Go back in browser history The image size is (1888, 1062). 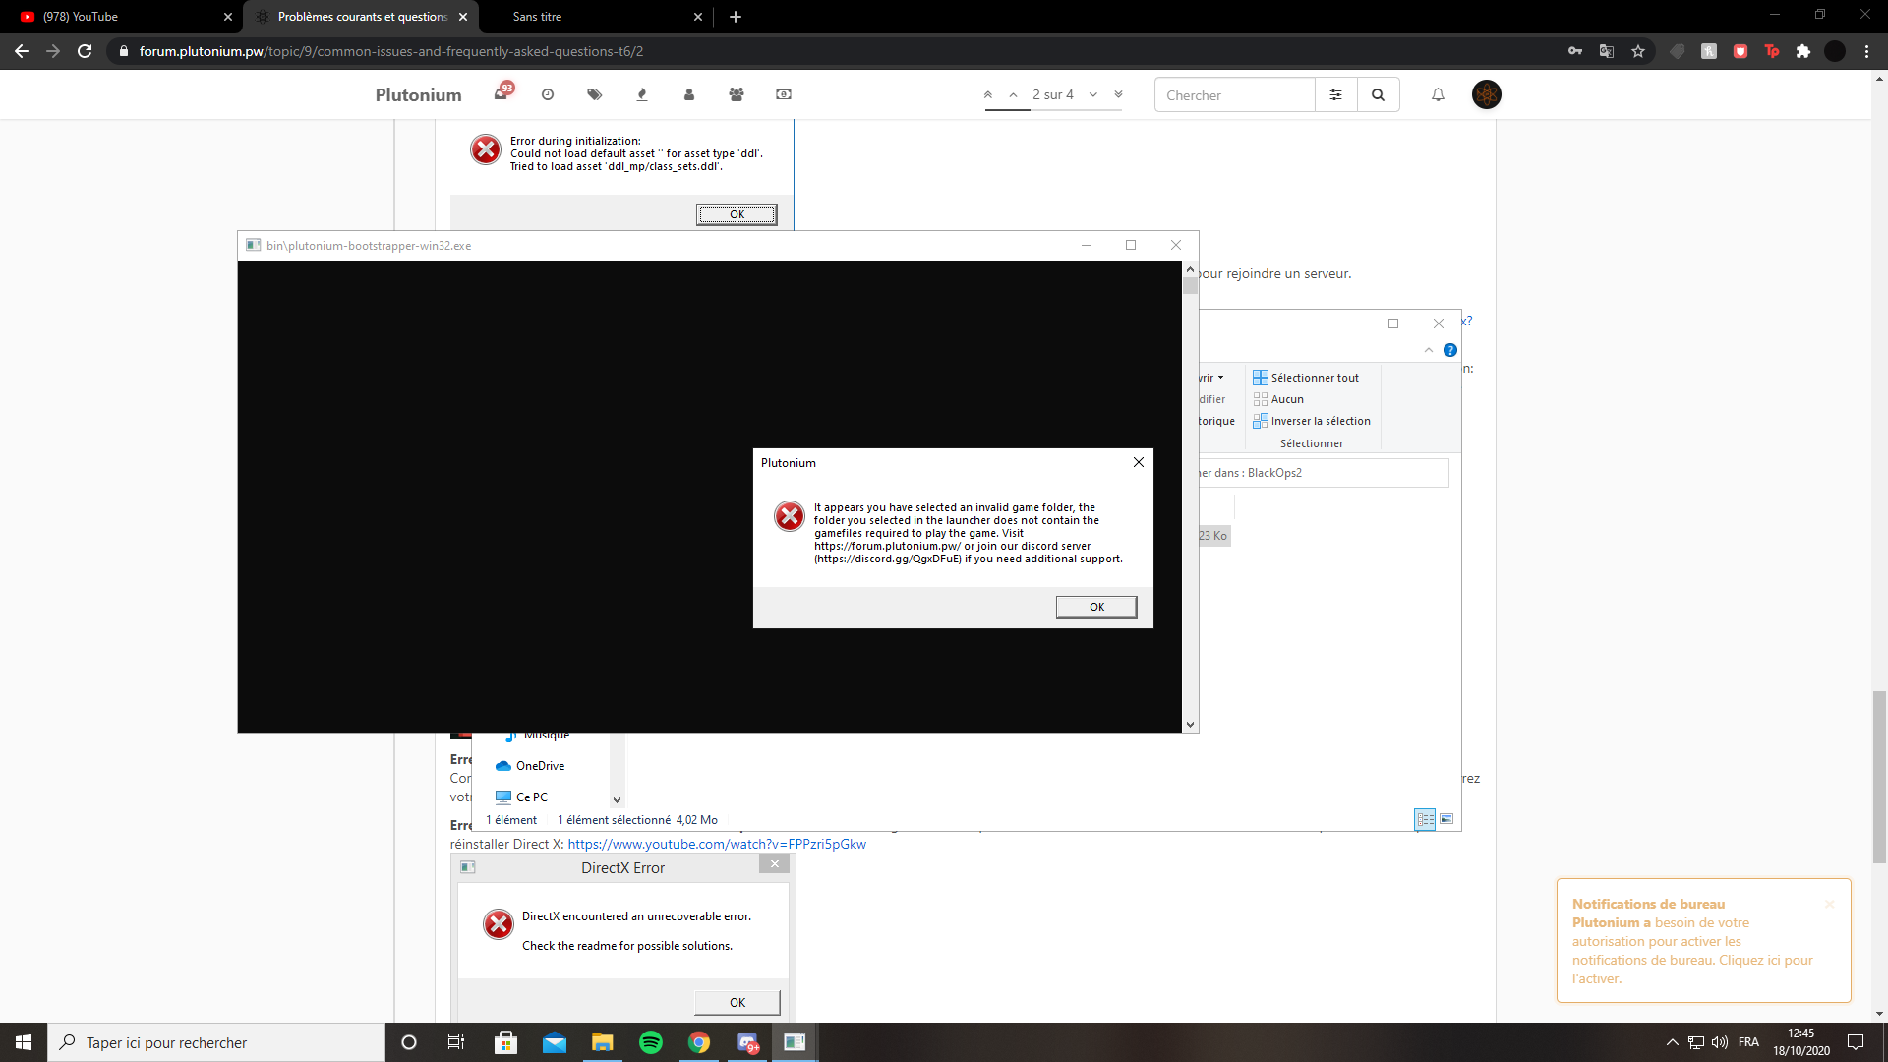coord(22,51)
